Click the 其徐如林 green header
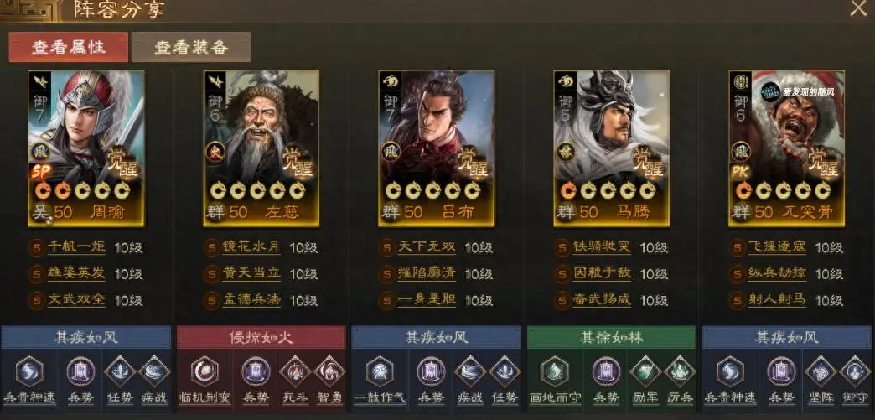The width and height of the screenshot is (875, 420). point(612,337)
